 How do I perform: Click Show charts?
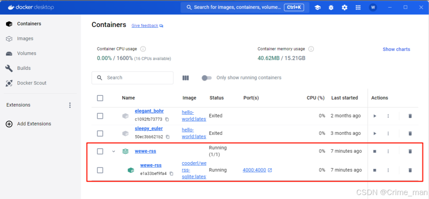click(x=396, y=49)
